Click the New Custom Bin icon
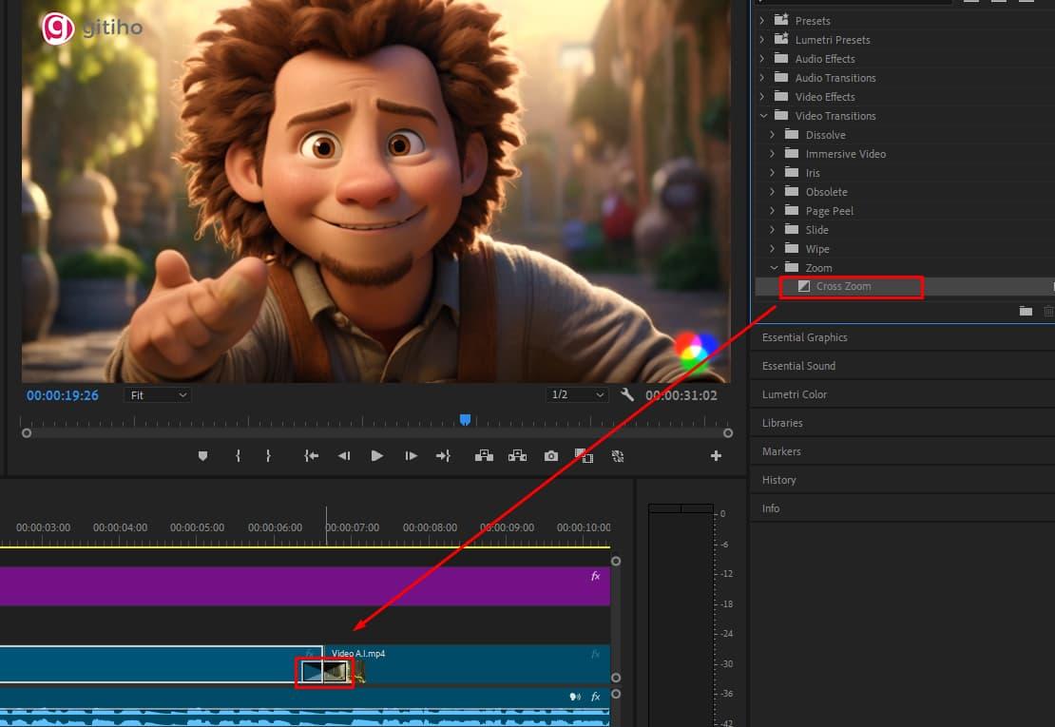The width and height of the screenshot is (1055, 727). click(1026, 311)
